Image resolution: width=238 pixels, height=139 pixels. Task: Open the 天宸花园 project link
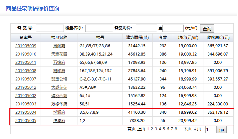59,54
